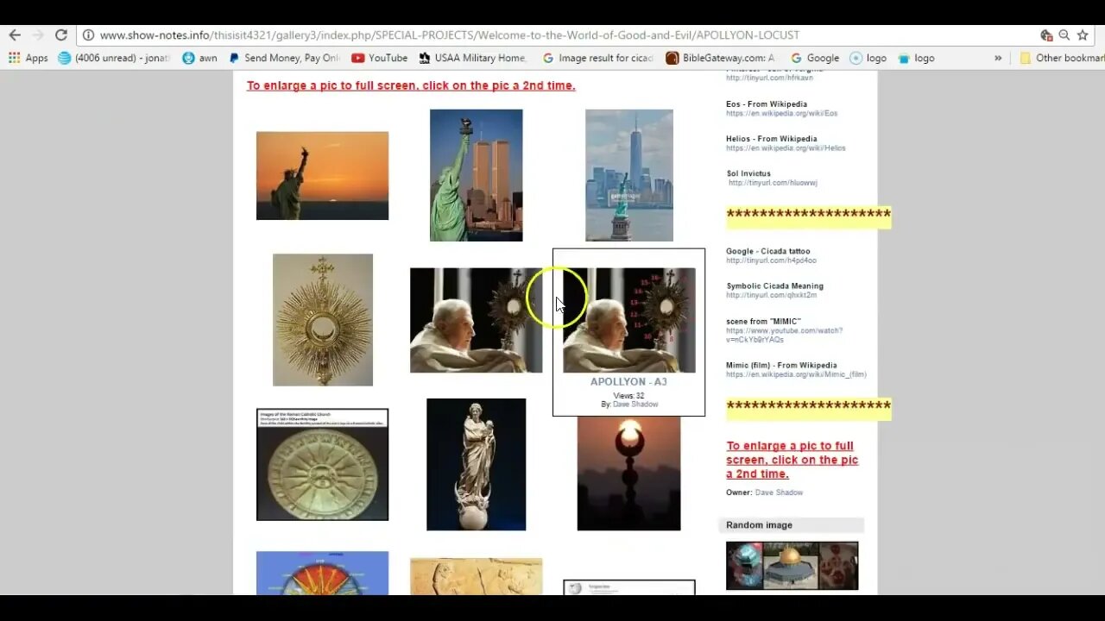Open the stone relief carving thumbnail
The width and height of the screenshot is (1105, 621).
coord(476,576)
